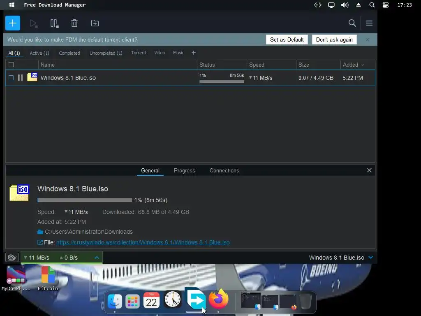The height and width of the screenshot is (316, 421).
Task: Click the ISO file icon in the download row
Action: coord(32,77)
